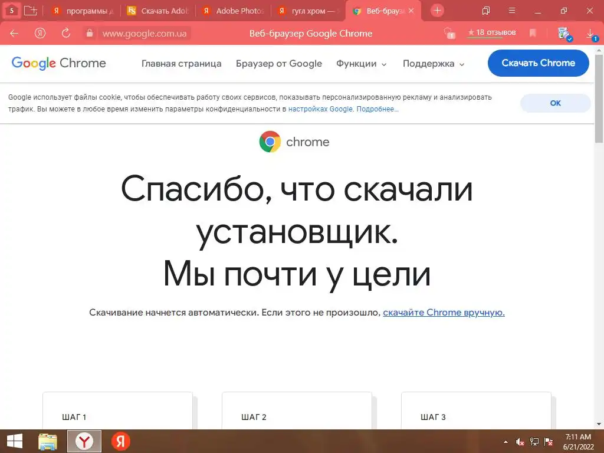Open the downloads arrow icon
The height and width of the screenshot is (453, 604).
point(591,34)
